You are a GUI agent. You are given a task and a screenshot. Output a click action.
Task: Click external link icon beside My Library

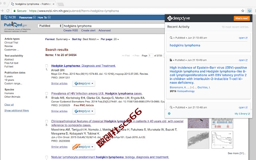249,114
